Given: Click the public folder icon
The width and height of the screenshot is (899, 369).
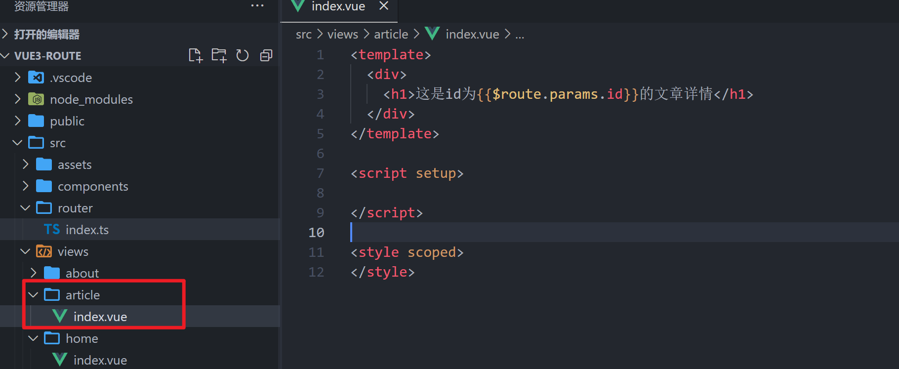Looking at the screenshot, I should [36, 121].
